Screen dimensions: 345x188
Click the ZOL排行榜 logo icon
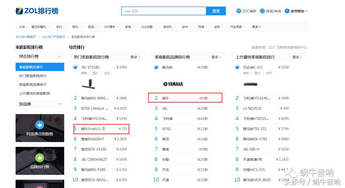tap(20, 10)
